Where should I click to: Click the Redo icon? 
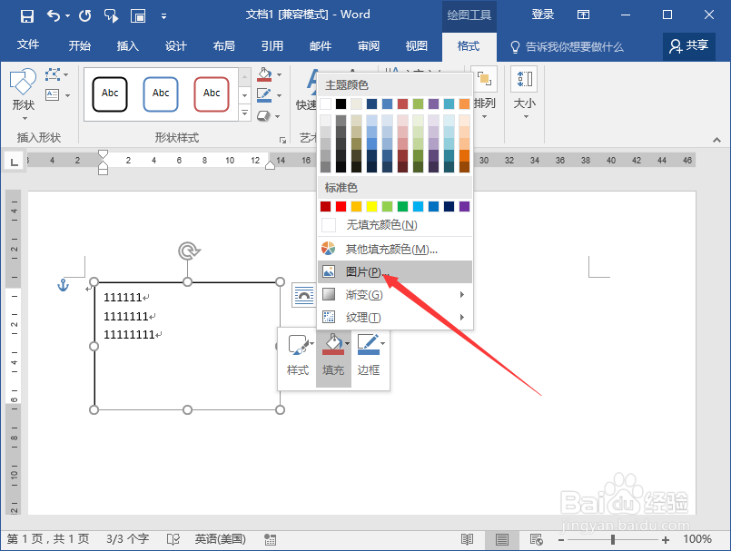(x=83, y=14)
